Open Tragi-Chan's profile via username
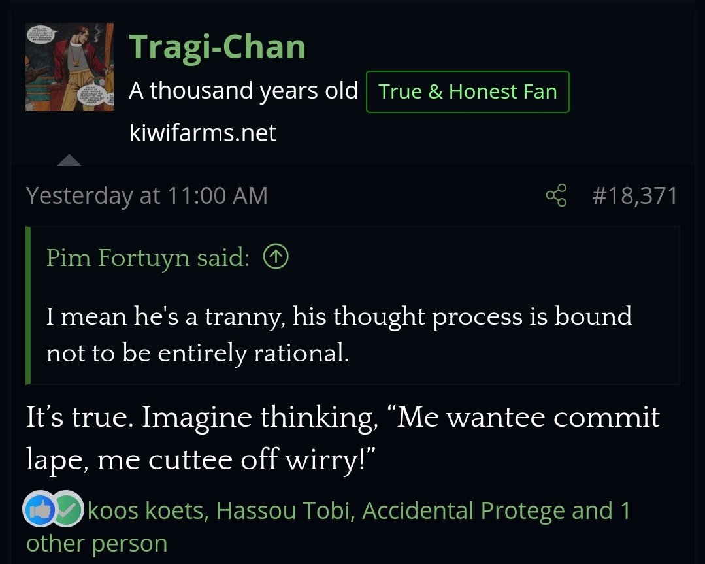The image size is (705, 564). (x=218, y=47)
